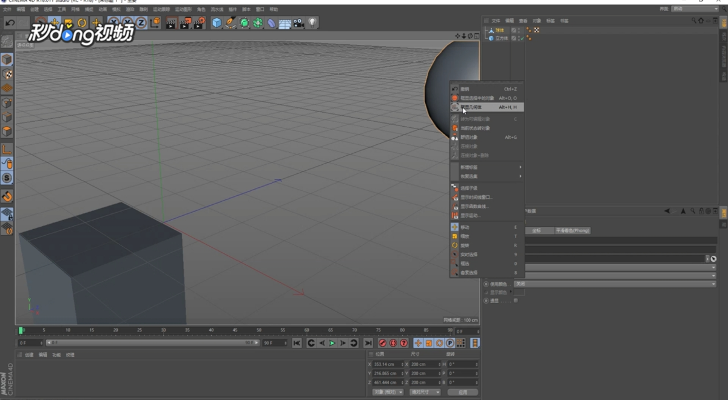
Task: Click the position X field 353.14 cm
Action: (x=388, y=364)
